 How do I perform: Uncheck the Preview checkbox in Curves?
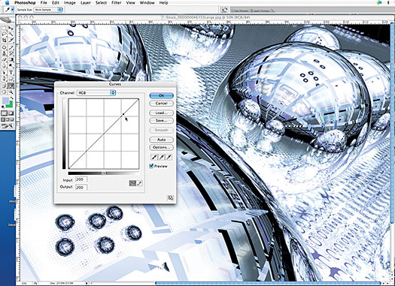pyautogui.click(x=151, y=166)
